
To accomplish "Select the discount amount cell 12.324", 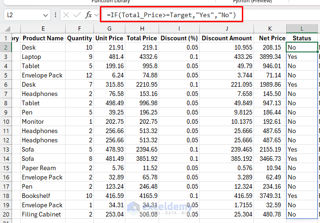I will click(227, 186).
